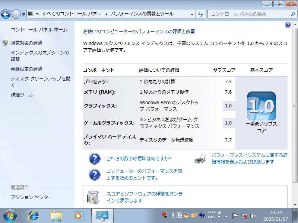Restore the language bar using its restore icon

click(219, 213)
